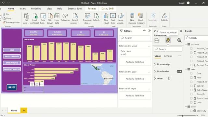
Task: Launch Transform data editor
Action: pos(87,19)
